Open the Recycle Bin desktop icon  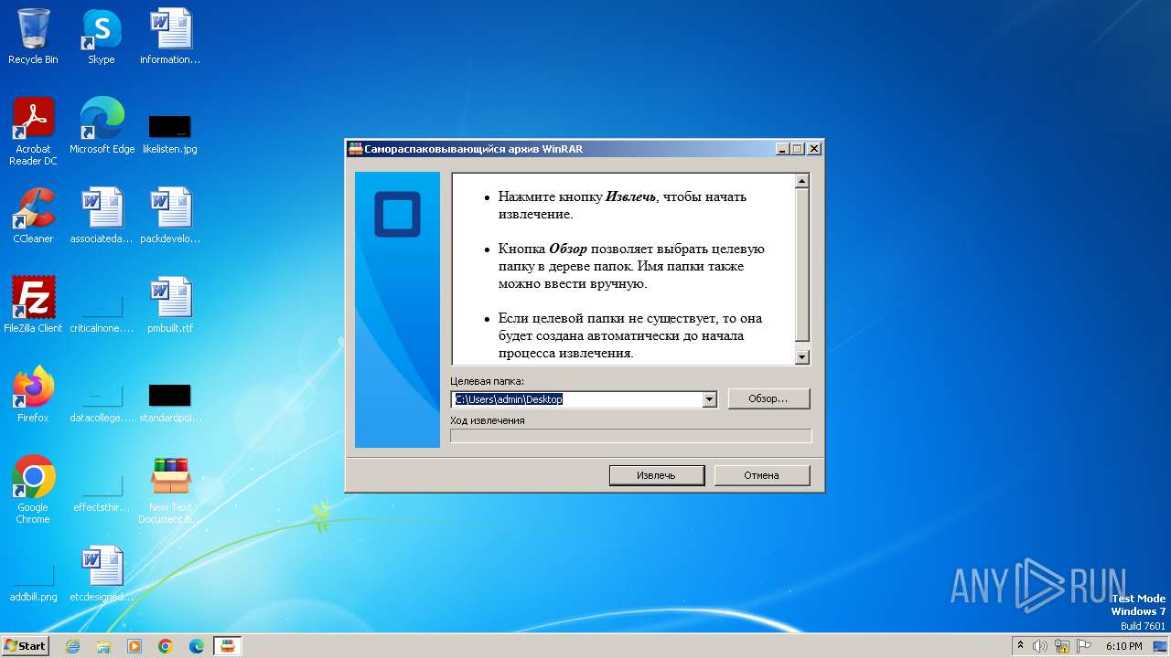click(33, 37)
